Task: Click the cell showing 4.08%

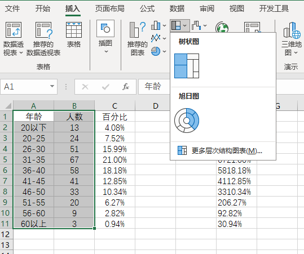Action: click(x=115, y=128)
